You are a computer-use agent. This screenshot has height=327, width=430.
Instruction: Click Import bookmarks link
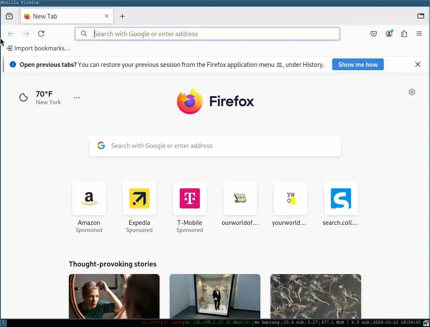click(38, 48)
